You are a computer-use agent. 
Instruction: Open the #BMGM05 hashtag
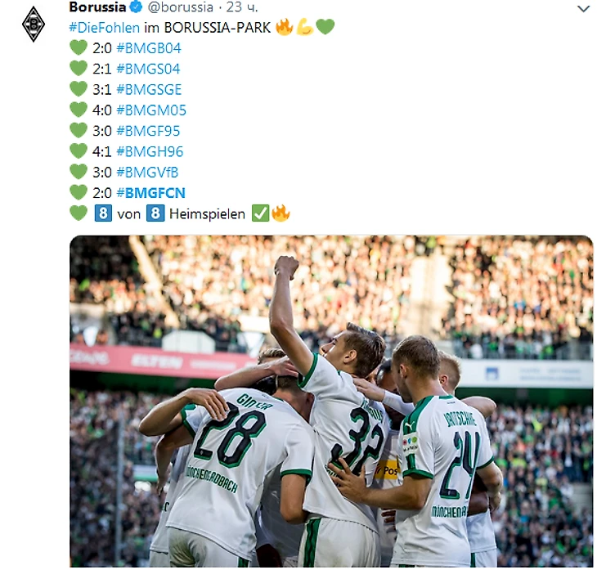point(151,110)
